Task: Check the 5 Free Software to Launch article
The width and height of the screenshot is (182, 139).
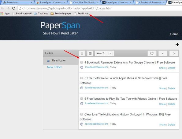Action: coord(82,78)
